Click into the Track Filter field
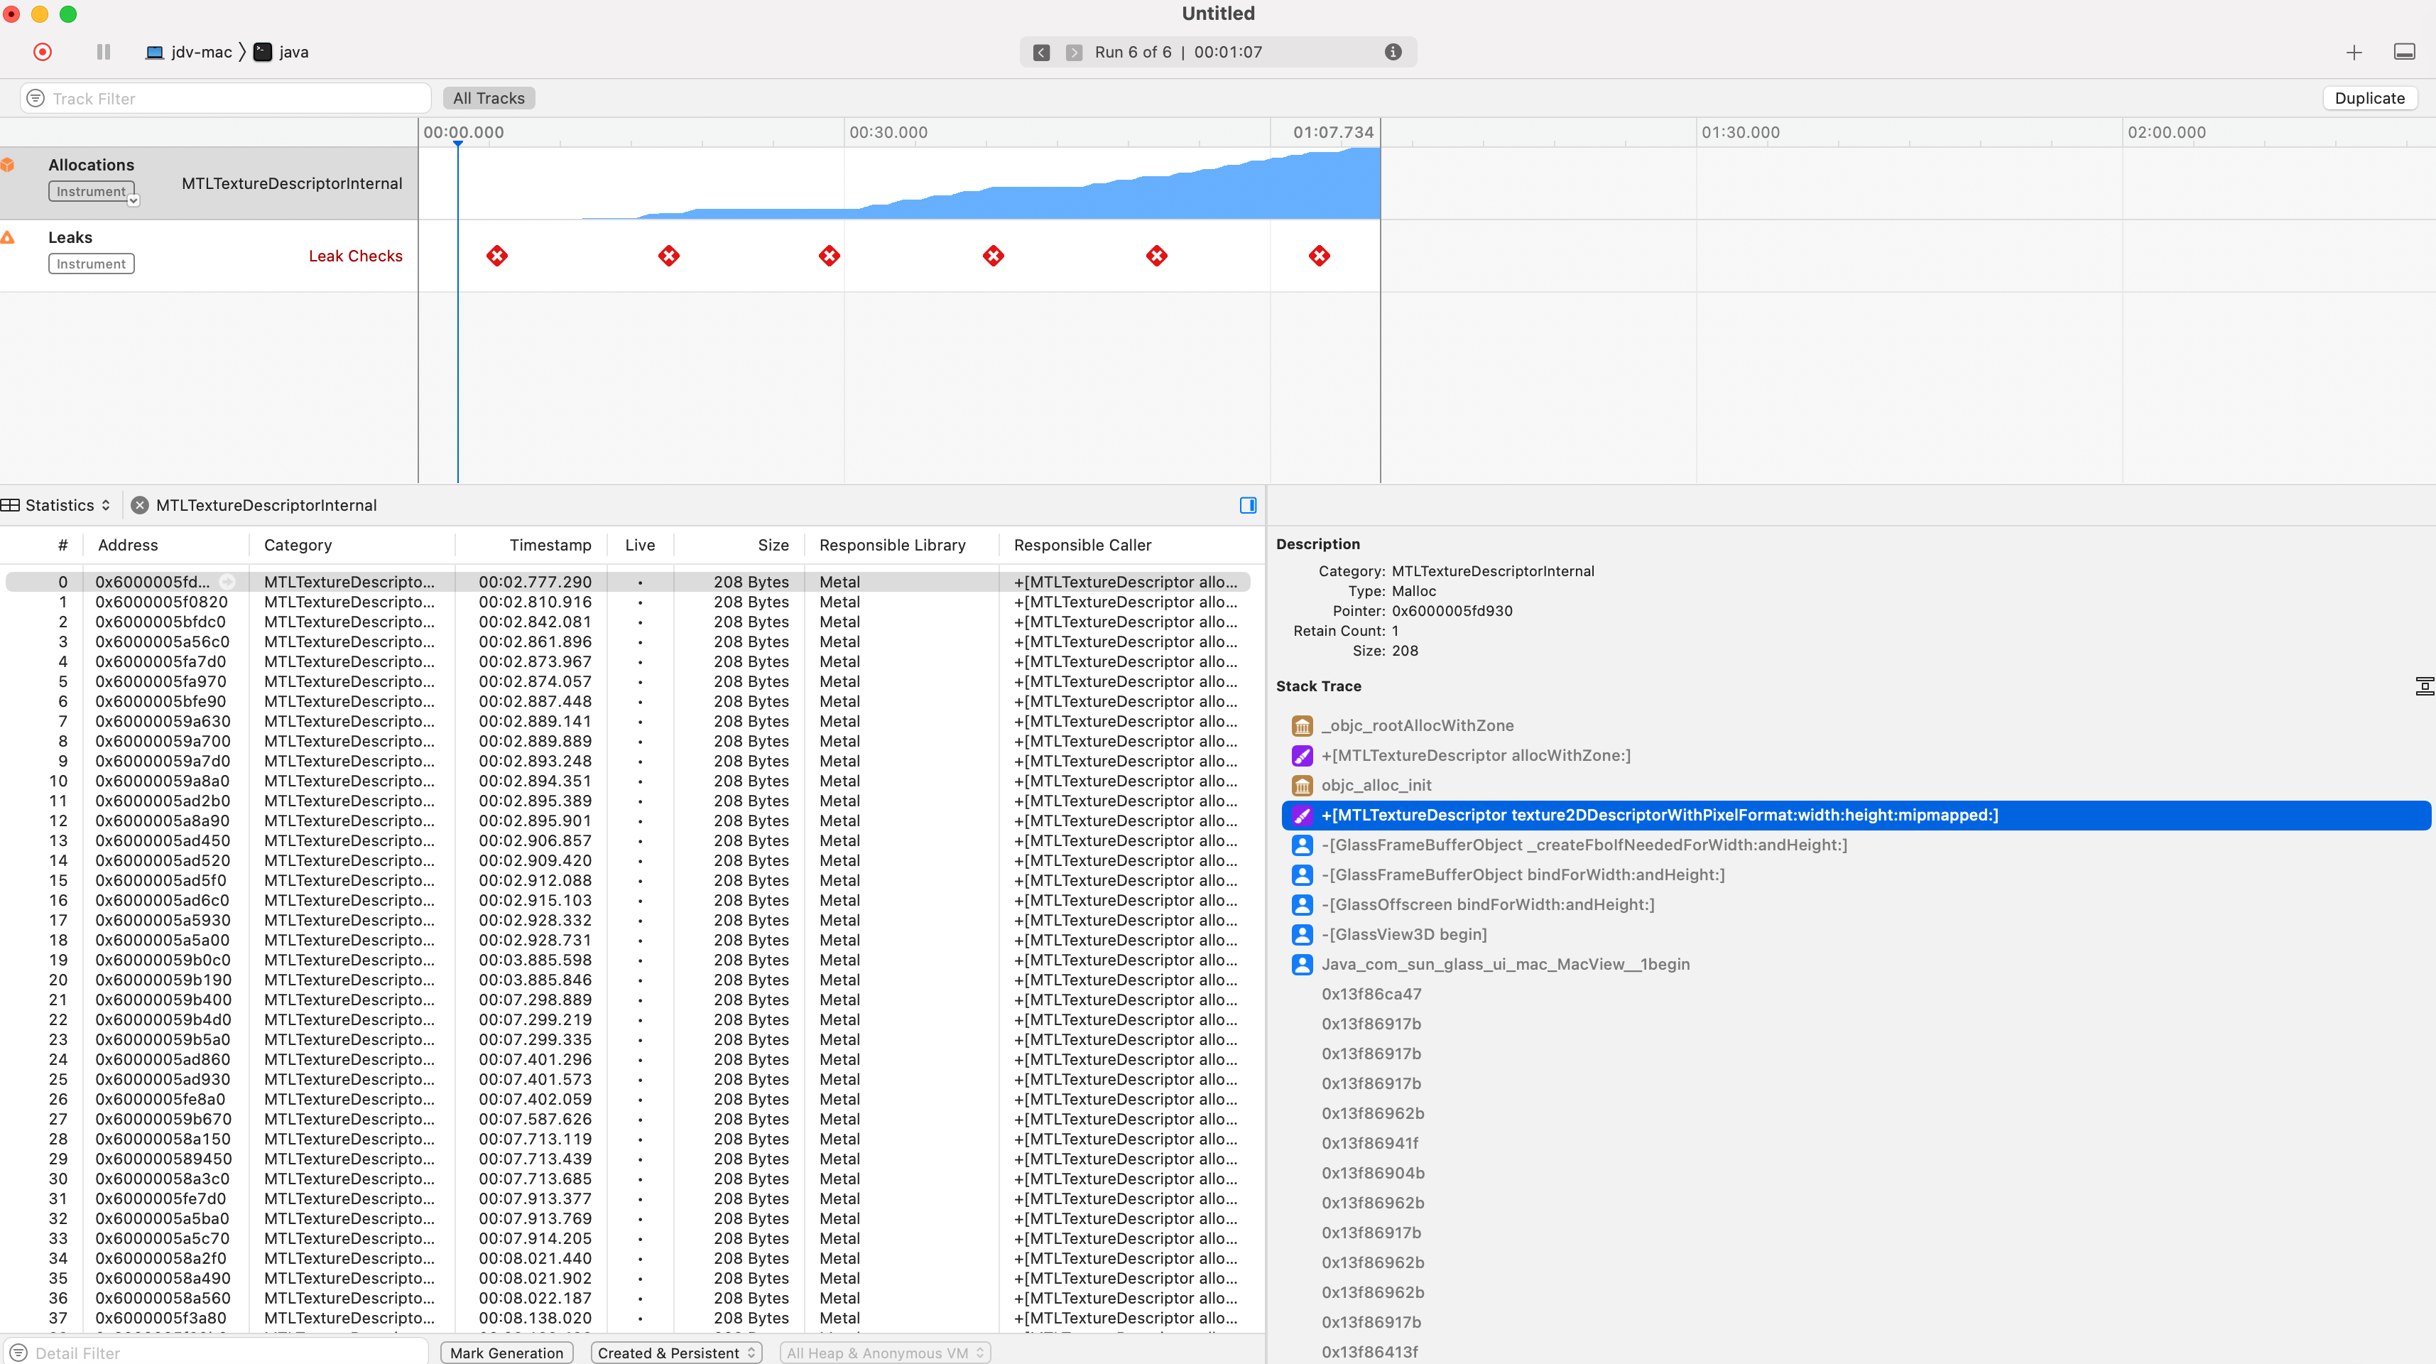Screen dimensions: 2436x1364 pos(227,98)
